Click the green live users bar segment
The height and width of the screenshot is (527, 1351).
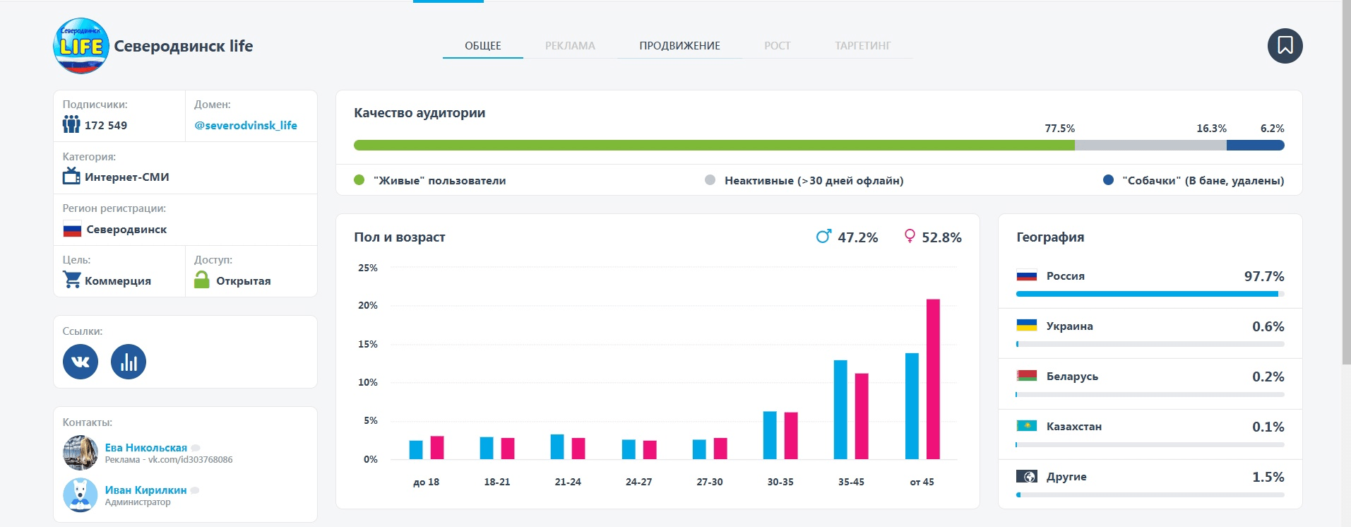click(x=714, y=146)
